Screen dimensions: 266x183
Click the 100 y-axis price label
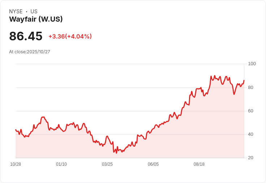pos(252,64)
